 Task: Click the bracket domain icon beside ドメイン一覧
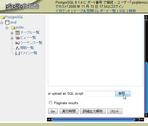[18, 53]
